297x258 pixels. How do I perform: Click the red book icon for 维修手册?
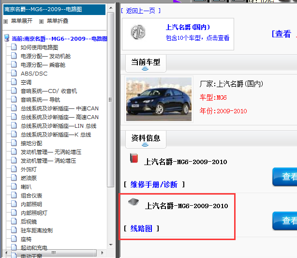pos(134,158)
